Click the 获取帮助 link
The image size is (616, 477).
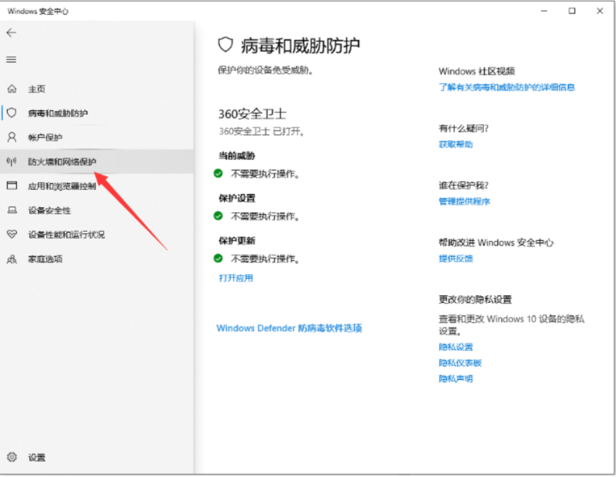[455, 144]
